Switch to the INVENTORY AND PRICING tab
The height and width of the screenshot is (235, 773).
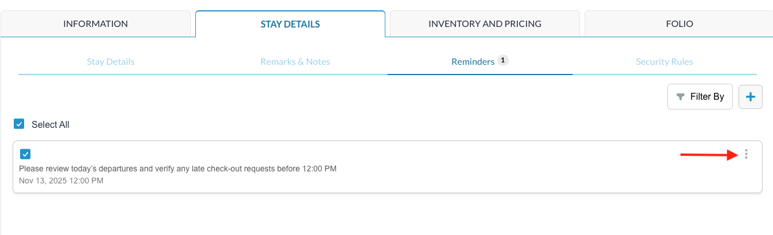pyautogui.click(x=485, y=24)
